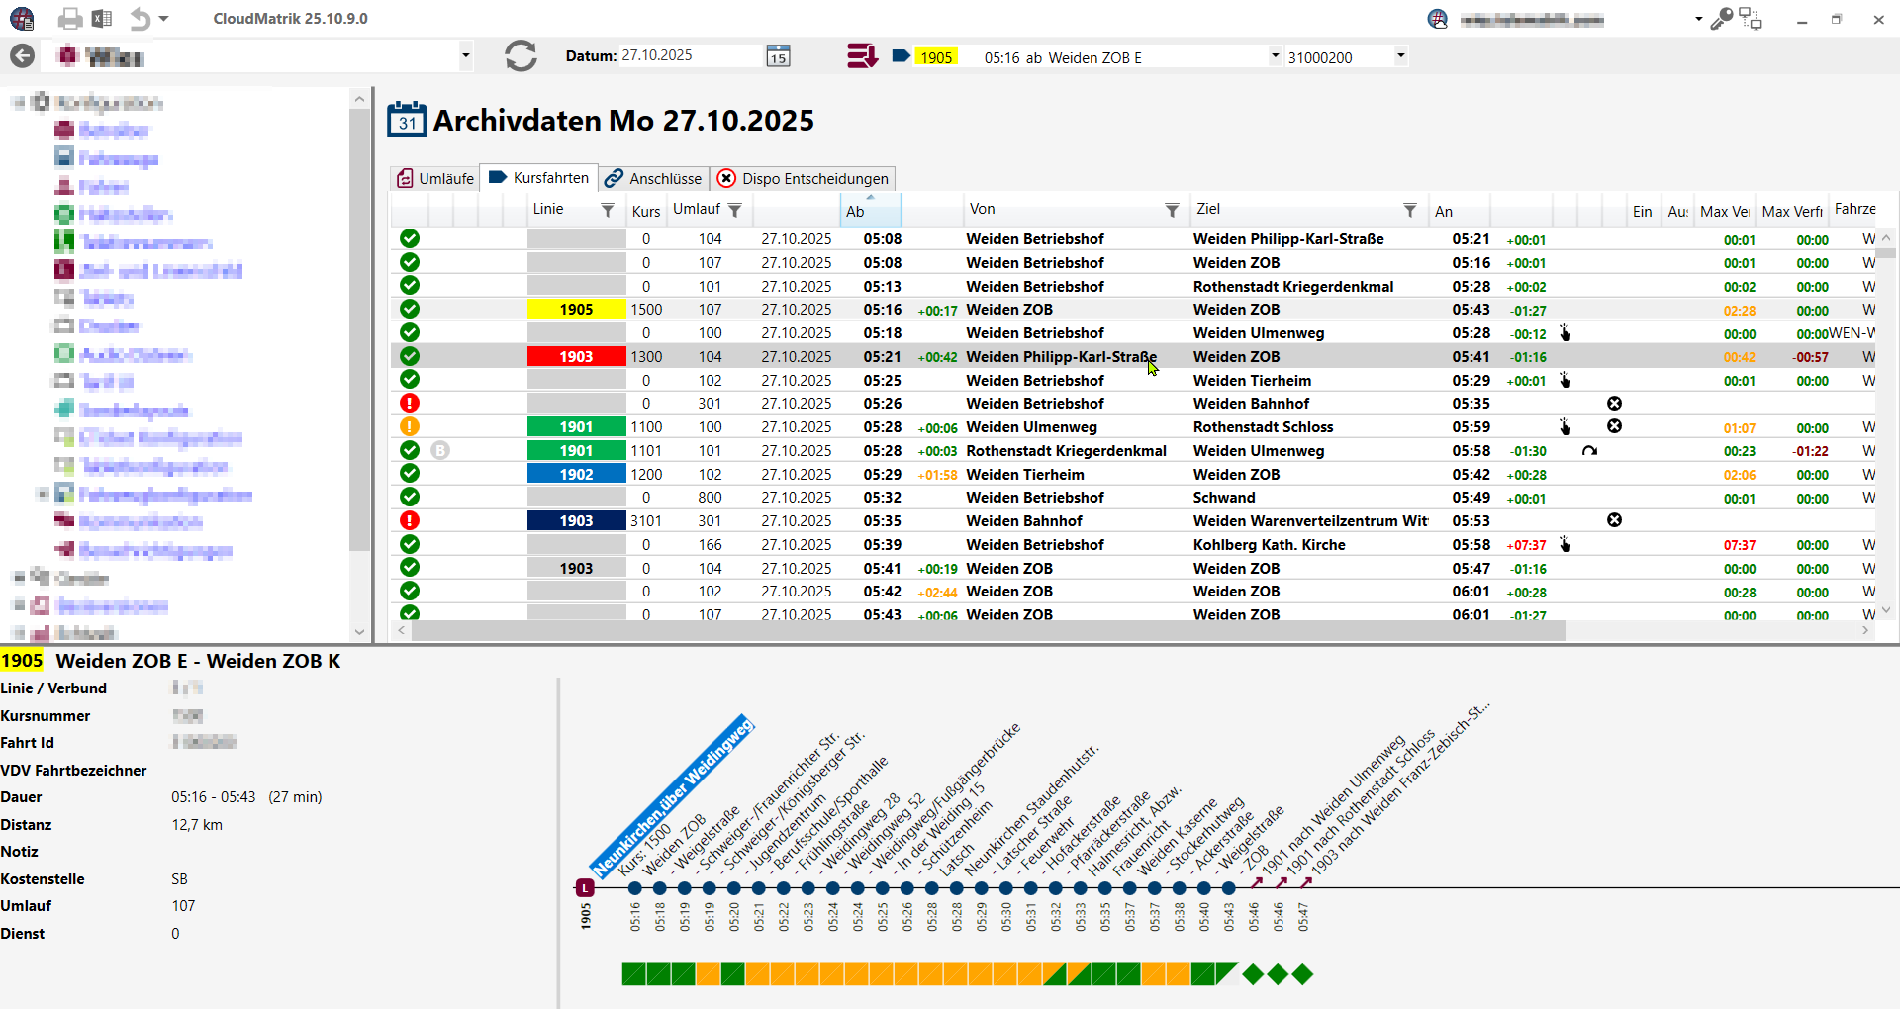Image resolution: width=1900 pixels, height=1009 pixels.
Task: Expand the undo arrow dropdown
Action: coord(164,19)
